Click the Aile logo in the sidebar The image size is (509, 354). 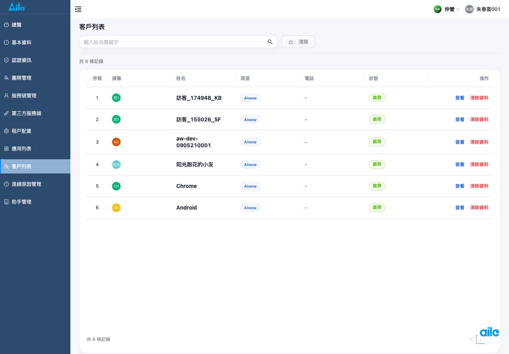tap(17, 7)
